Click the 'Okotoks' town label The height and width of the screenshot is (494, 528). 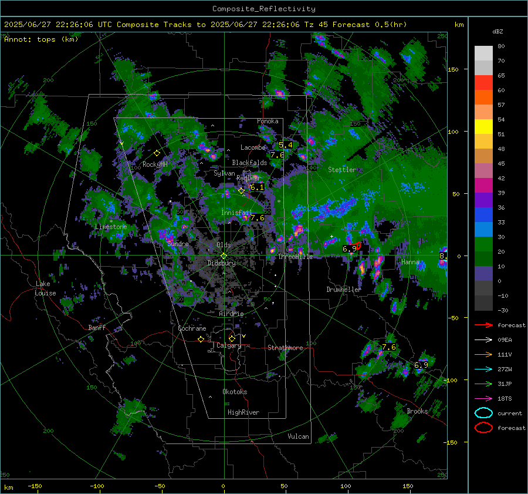tap(235, 392)
